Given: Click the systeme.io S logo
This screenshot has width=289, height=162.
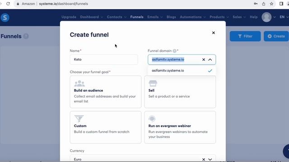Looking at the screenshot, I should point(5,18).
